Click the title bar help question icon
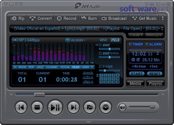Image resolution: width=174 pixels, height=125 pixels. (146, 4)
